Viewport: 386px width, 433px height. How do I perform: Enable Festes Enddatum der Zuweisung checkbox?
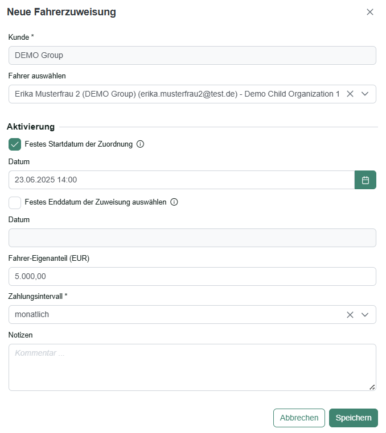coord(15,203)
